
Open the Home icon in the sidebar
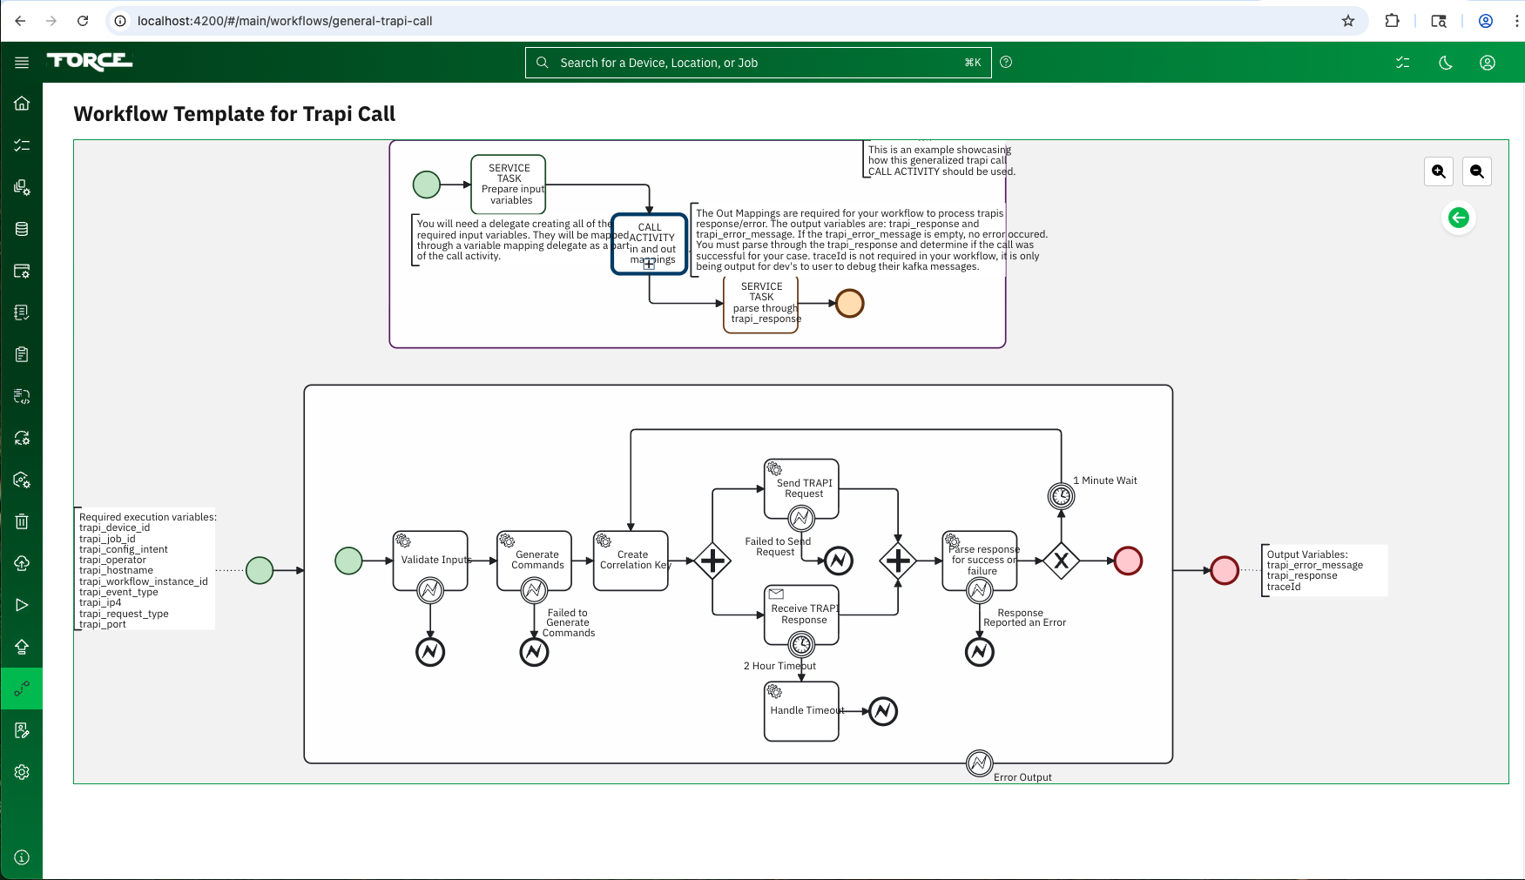tap(22, 103)
